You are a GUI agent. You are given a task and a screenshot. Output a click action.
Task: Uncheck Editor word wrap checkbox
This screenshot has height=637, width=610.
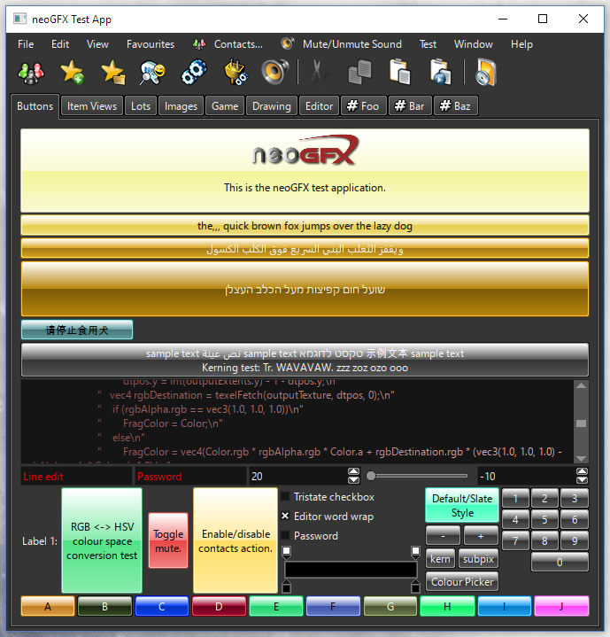pos(285,516)
